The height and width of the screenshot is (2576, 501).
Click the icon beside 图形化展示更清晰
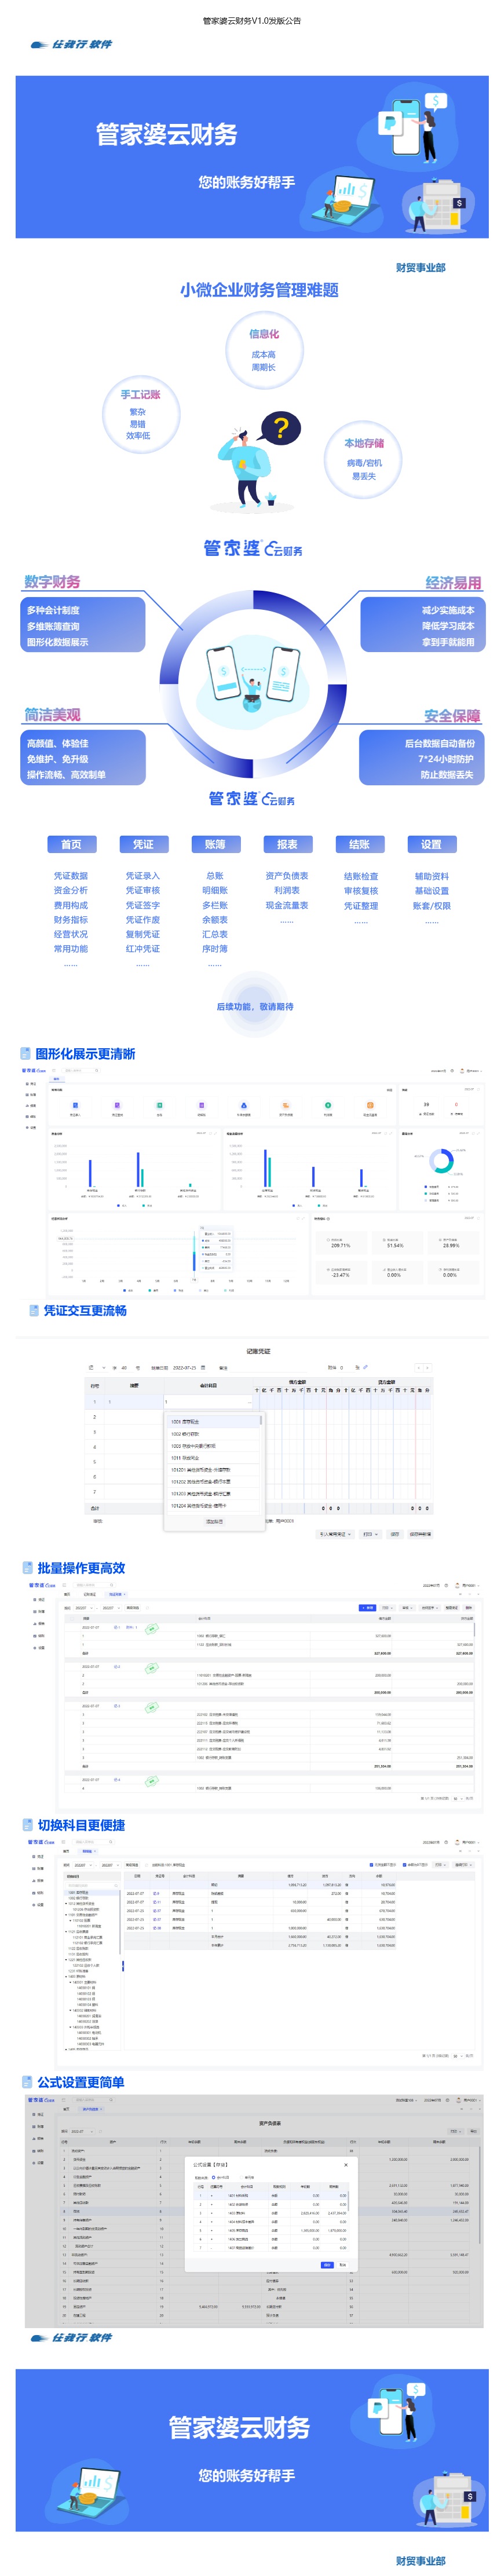[26, 1053]
